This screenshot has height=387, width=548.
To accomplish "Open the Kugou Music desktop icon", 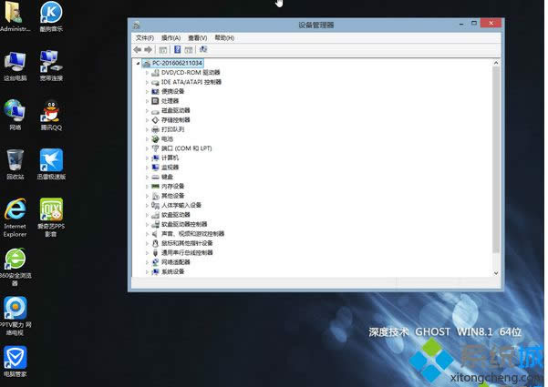I will (x=51, y=14).
